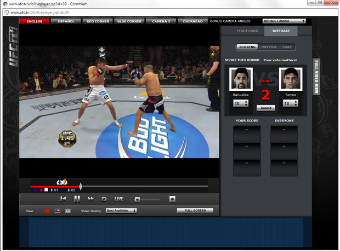The image size is (340, 251).
Task: Open the Default Audio dropdown
Action: point(284,21)
